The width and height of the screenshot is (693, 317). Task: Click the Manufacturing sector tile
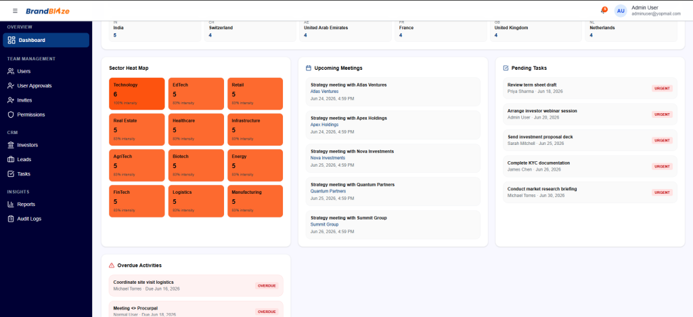pyautogui.click(x=255, y=201)
